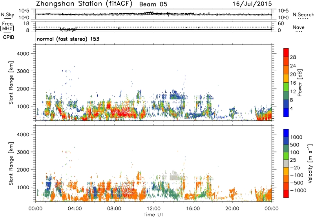314x217 pixels.
Task: Pick the gray Velocity colorbar segment
Action: (x=286, y=163)
